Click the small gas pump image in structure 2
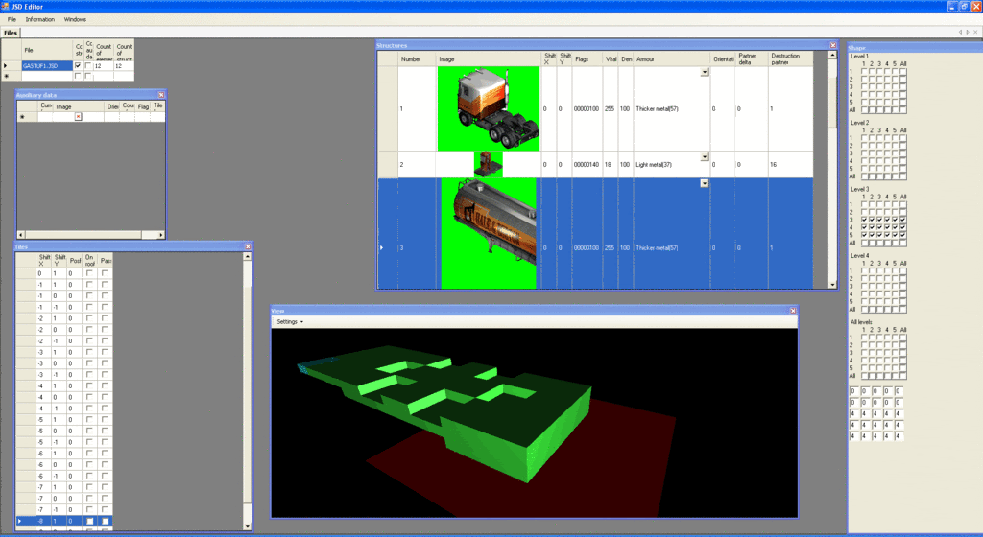983x537 pixels. 488,164
